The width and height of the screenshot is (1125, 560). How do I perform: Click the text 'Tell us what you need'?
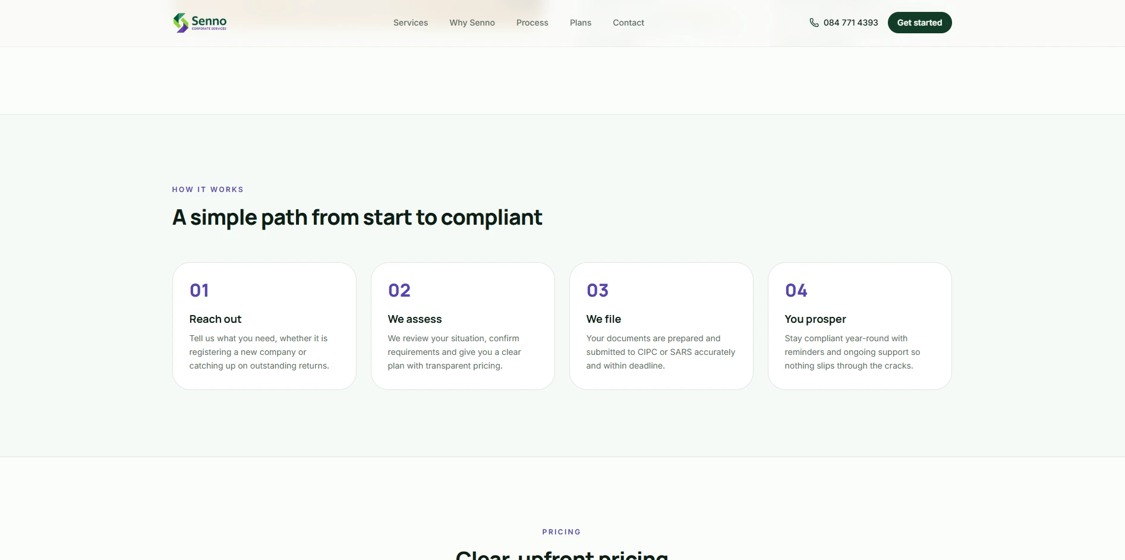(232, 338)
